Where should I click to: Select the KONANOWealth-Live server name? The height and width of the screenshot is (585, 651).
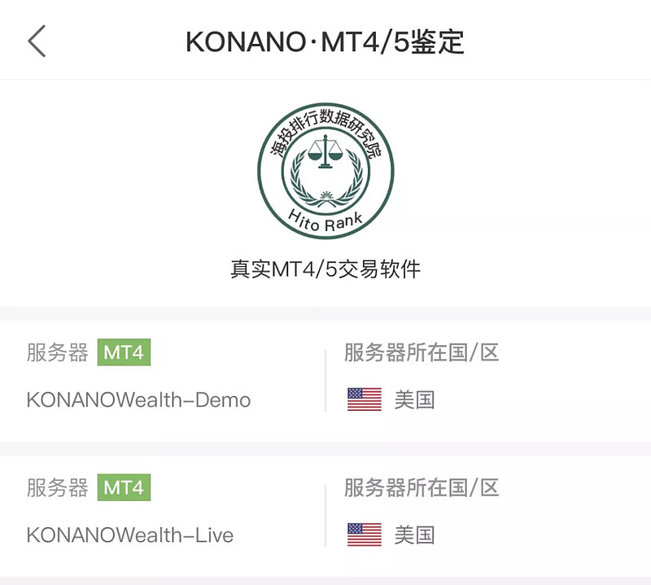130,535
